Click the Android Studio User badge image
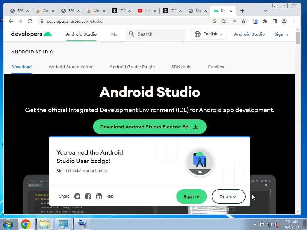The image size is (307, 230). tap(200, 162)
